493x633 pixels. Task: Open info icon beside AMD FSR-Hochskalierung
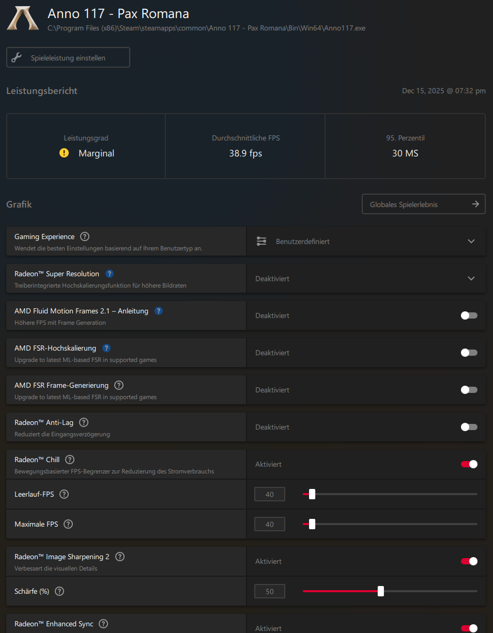[106, 348]
